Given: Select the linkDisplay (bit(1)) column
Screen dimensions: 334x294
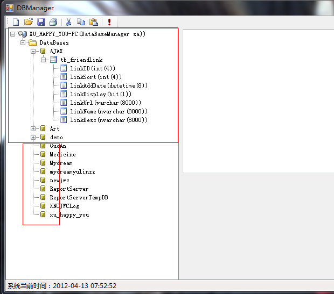Looking at the screenshot, I should point(101,94).
